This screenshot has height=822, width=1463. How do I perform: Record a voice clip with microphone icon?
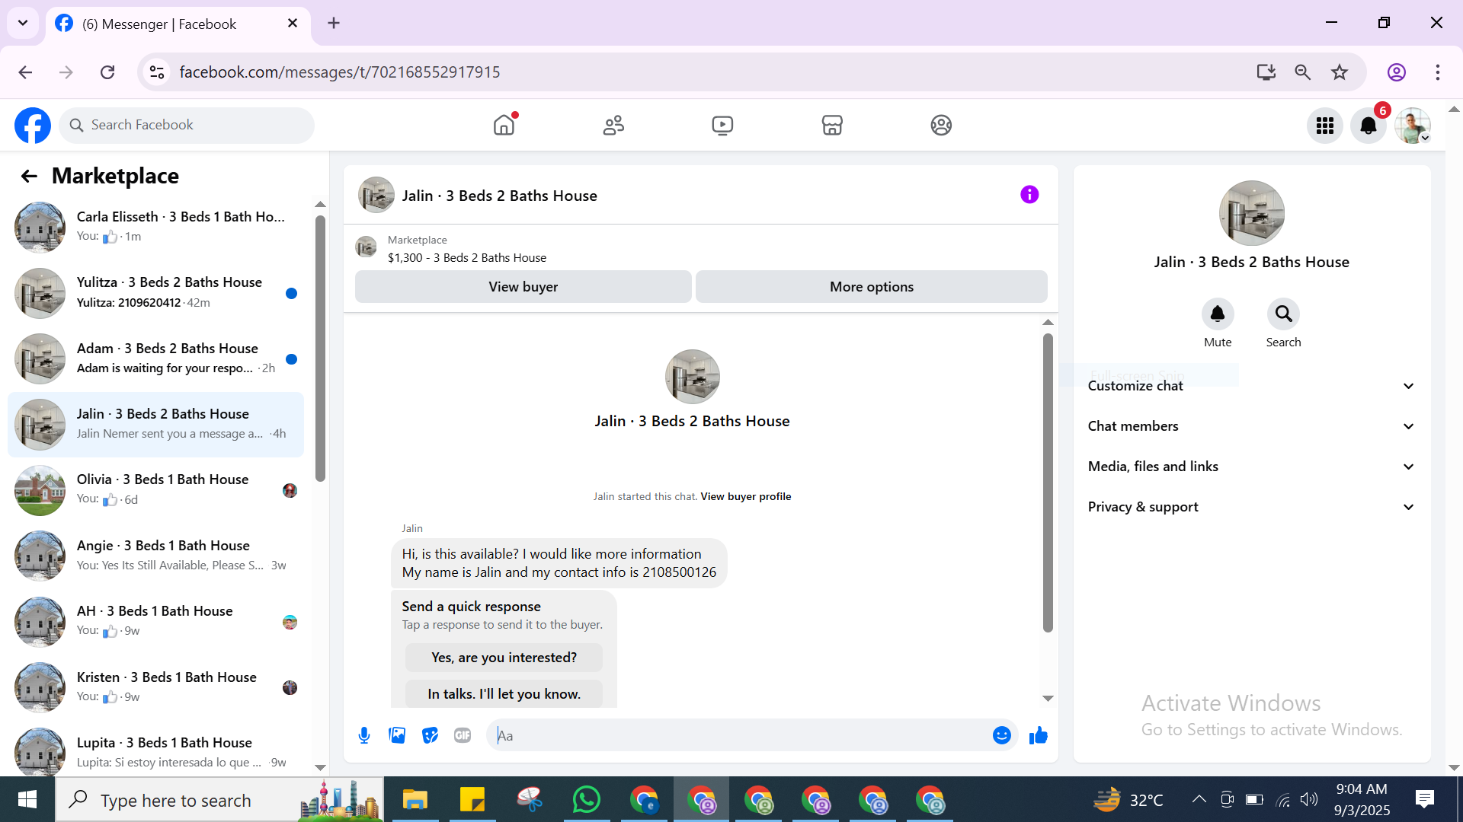point(364,735)
